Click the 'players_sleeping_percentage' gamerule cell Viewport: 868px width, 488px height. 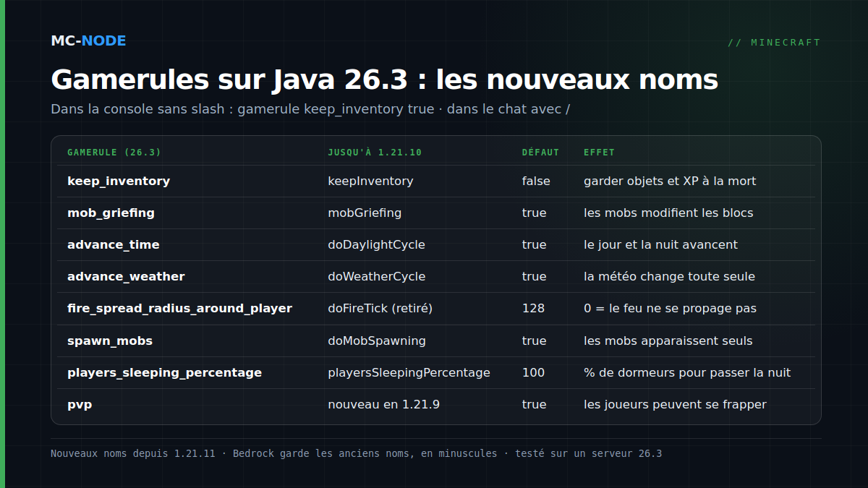pos(164,372)
